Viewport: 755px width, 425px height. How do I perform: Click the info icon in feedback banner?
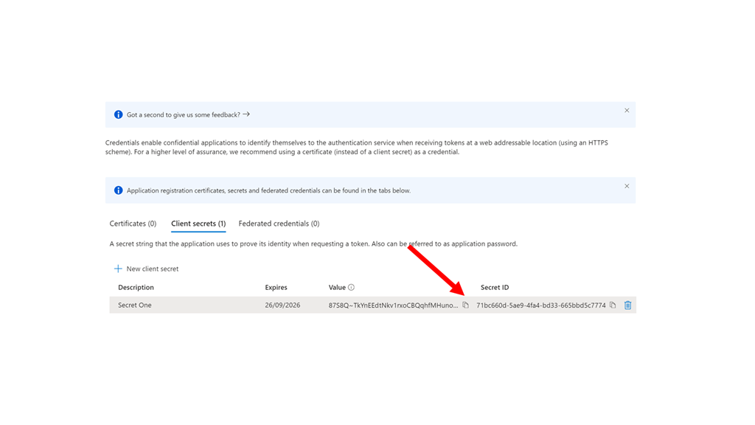pos(118,115)
